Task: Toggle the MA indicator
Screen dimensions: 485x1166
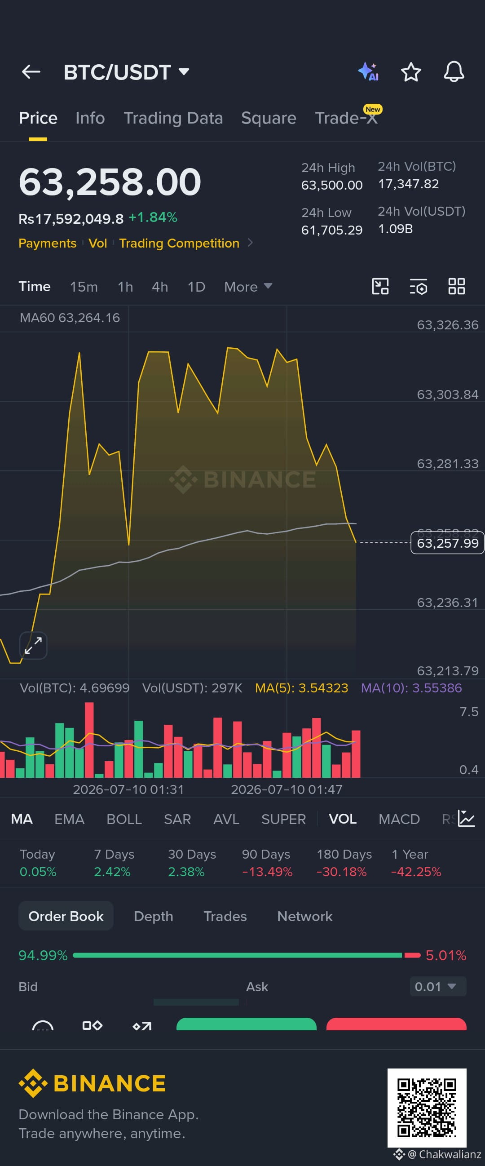Action: [22, 819]
